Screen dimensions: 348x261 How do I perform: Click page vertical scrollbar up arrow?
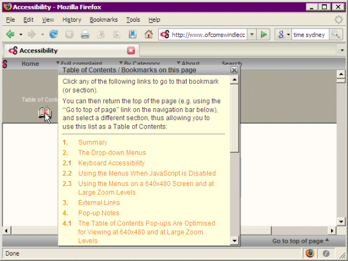tap(341, 74)
